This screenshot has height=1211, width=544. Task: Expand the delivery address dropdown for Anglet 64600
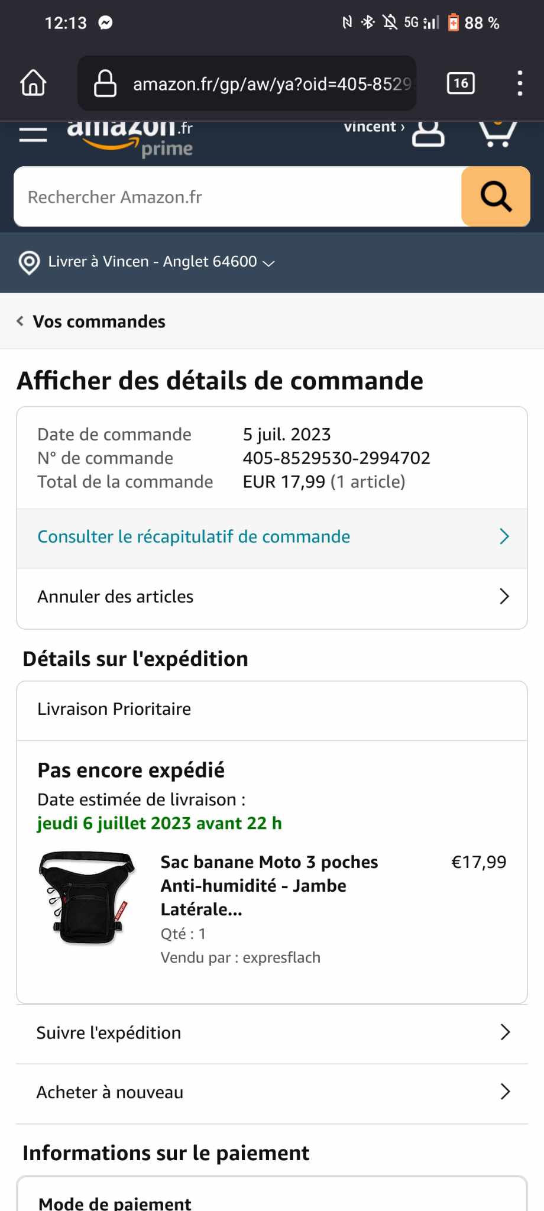268,263
